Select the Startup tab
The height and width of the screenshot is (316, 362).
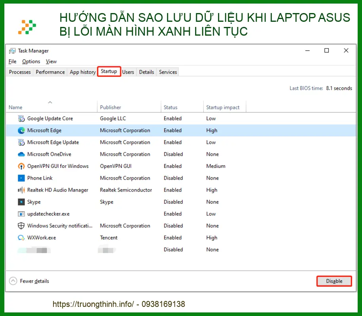coord(109,71)
